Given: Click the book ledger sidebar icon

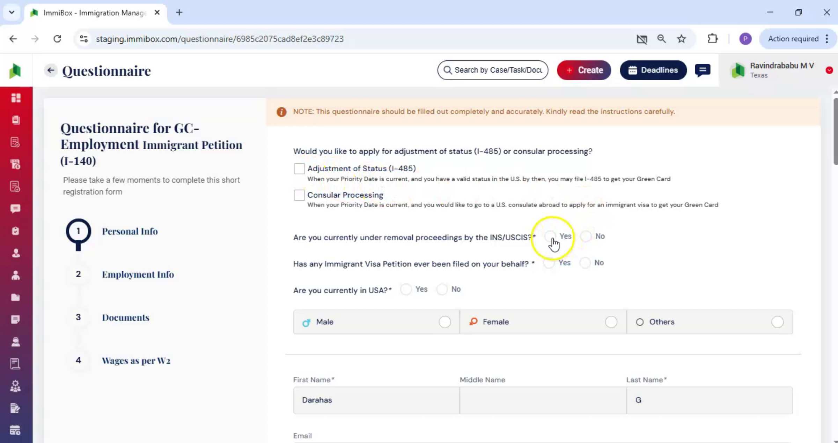Looking at the screenshot, I should point(15,364).
